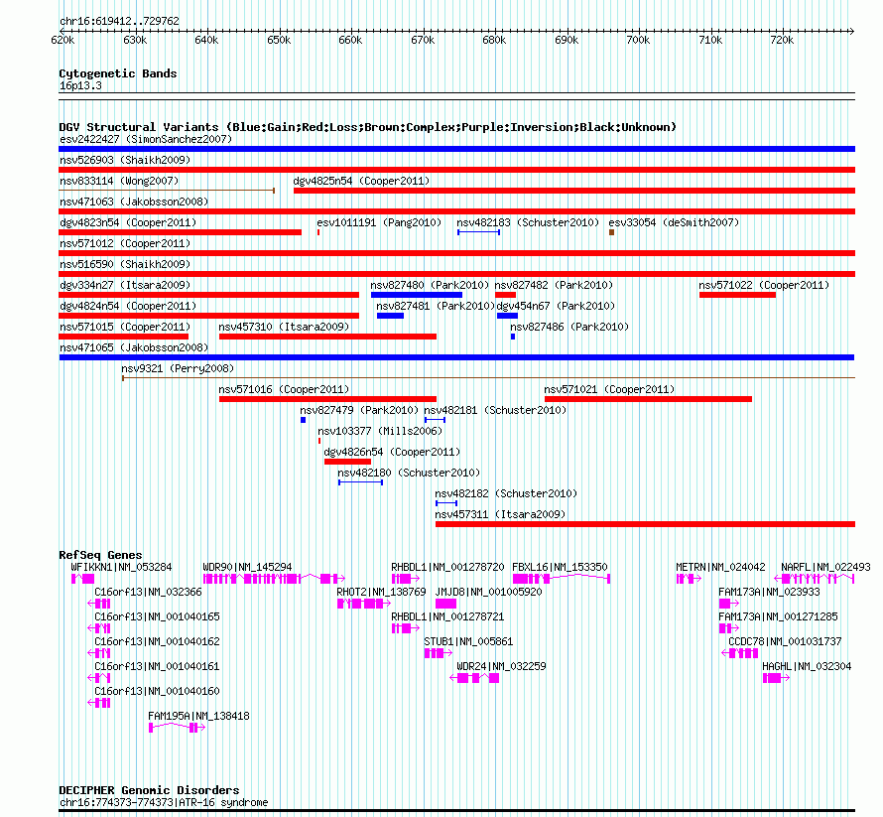Image resolution: width=883 pixels, height=817 pixels.
Task: Click the DGV Structural Variants track title
Action: click(367, 127)
